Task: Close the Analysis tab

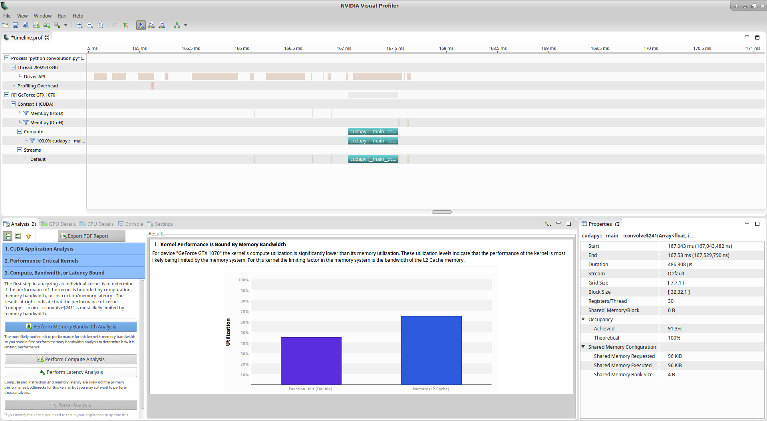Action: coord(34,224)
